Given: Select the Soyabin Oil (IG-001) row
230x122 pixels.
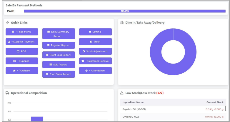Looking at the screenshot, I should pyautogui.click(x=173, y=109).
